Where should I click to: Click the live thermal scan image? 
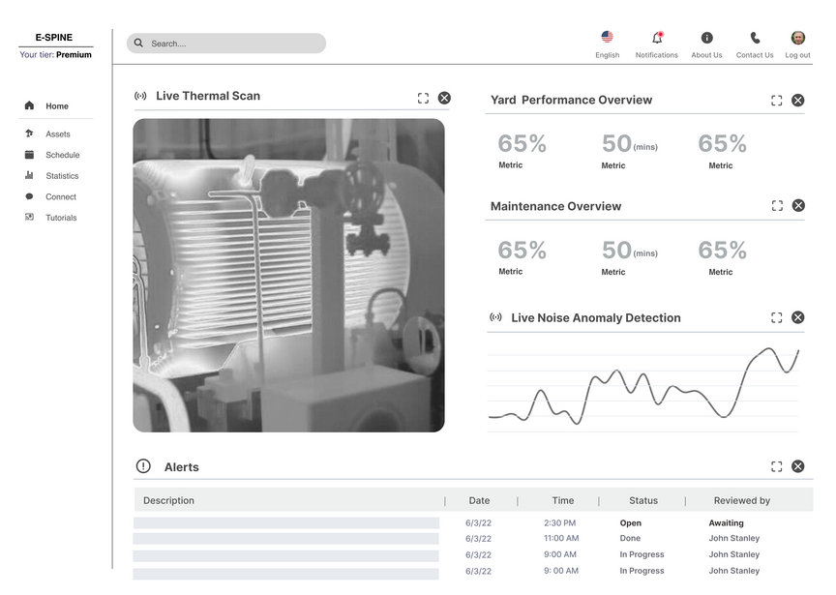(x=288, y=275)
